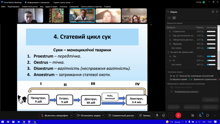Click the Совместный доступ button
220x124 pixels.
pos(121,115)
